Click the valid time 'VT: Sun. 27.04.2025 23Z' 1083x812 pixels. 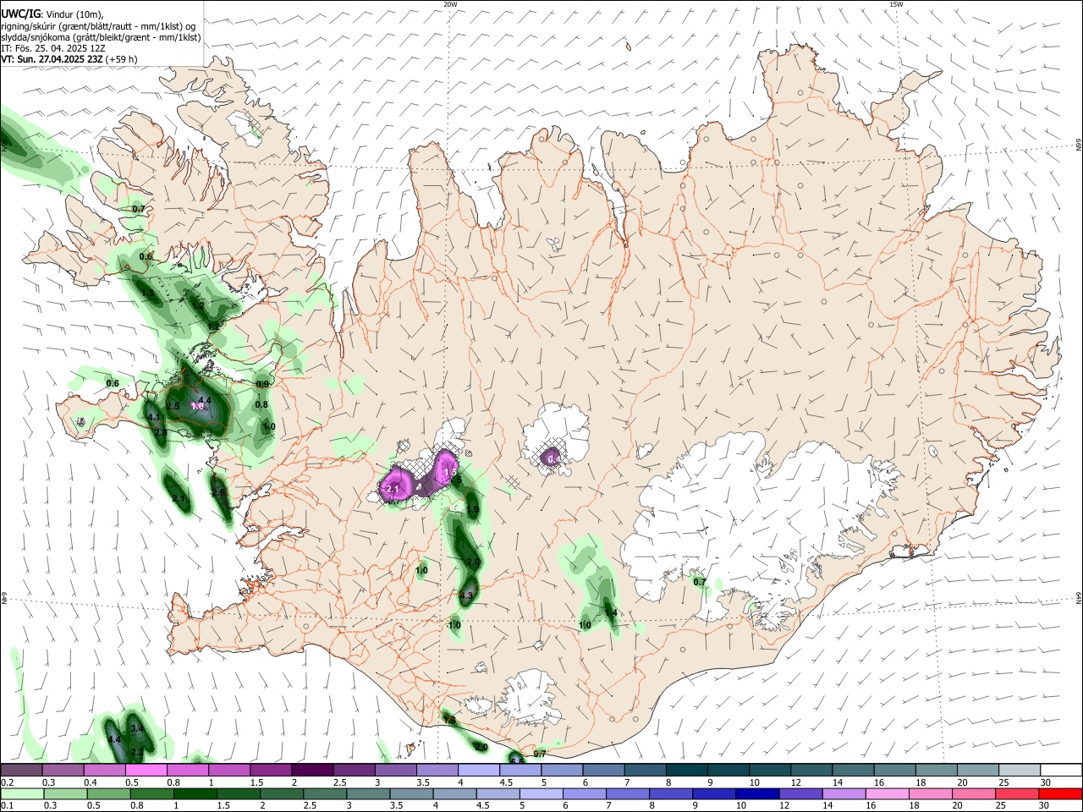52,59
